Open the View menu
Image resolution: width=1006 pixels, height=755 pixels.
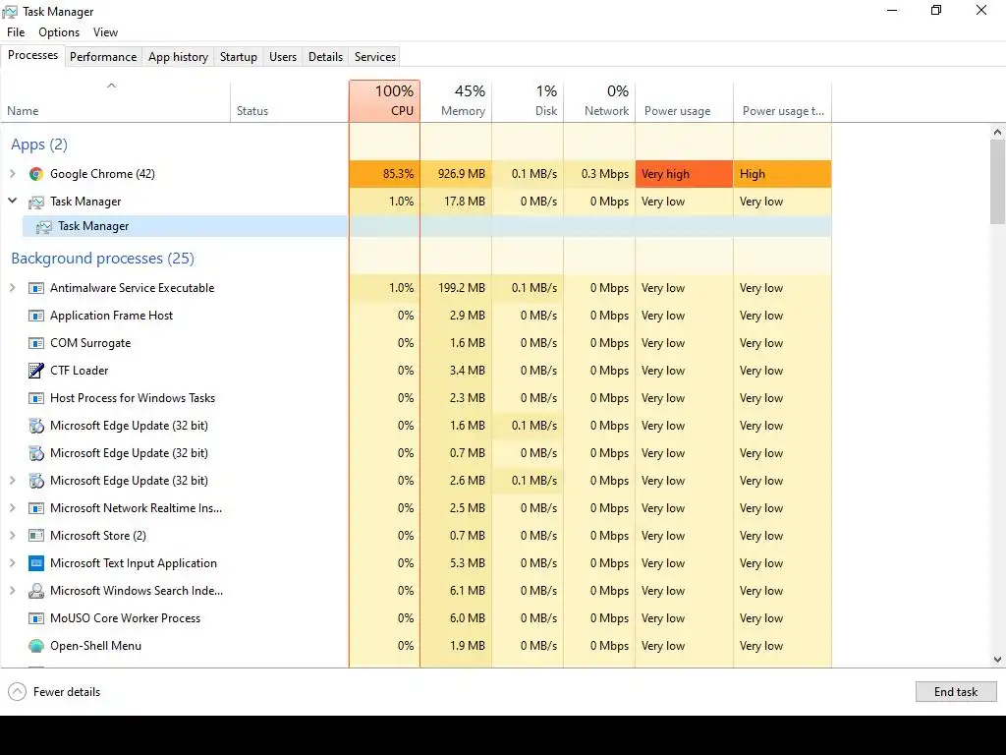105,32
